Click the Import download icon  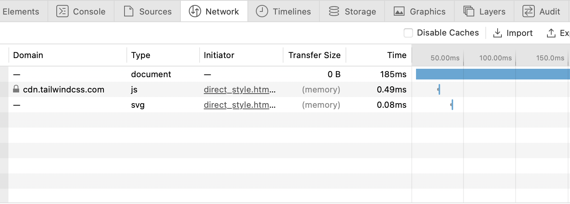point(498,33)
